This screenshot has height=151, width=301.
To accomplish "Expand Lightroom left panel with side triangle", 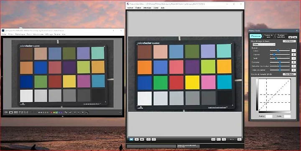I will pyautogui.click(x=2, y=77).
